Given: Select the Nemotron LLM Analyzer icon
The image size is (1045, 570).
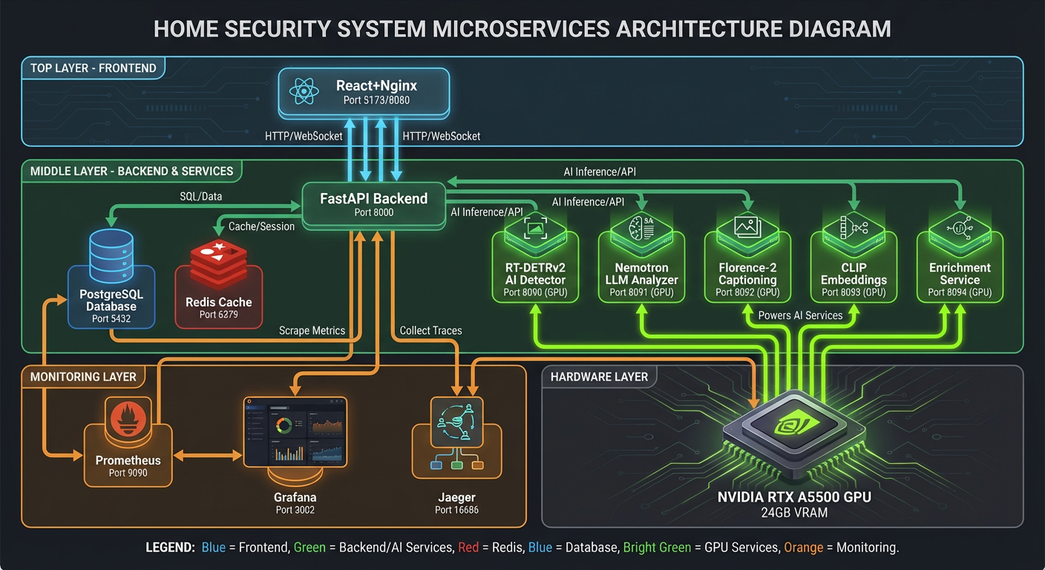Looking at the screenshot, I should (x=641, y=228).
